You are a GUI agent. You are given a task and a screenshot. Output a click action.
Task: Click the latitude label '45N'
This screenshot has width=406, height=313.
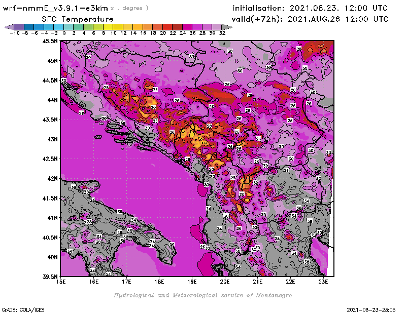pos(53,61)
